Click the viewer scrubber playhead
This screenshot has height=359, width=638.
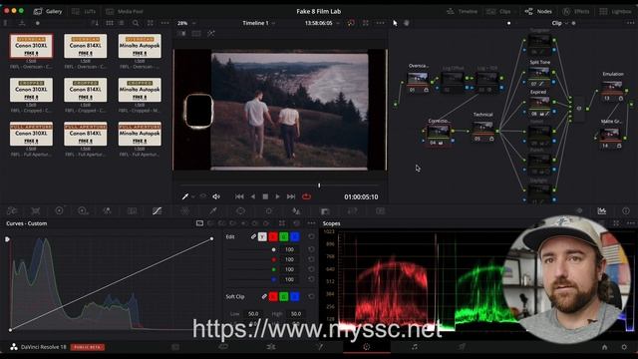(319, 185)
